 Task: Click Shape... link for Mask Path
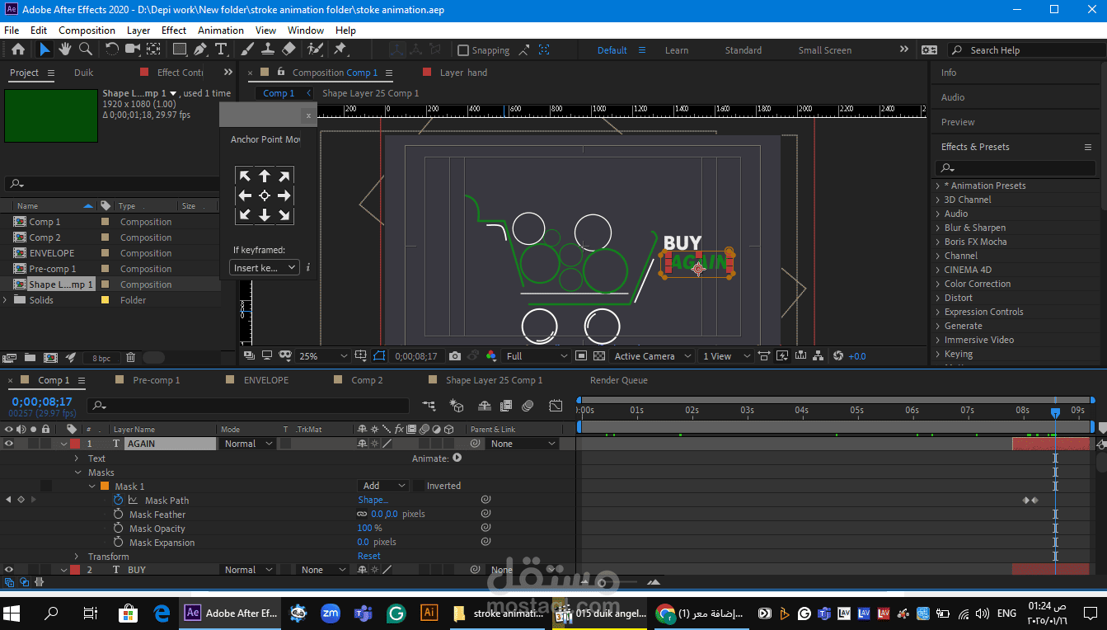[x=372, y=500]
